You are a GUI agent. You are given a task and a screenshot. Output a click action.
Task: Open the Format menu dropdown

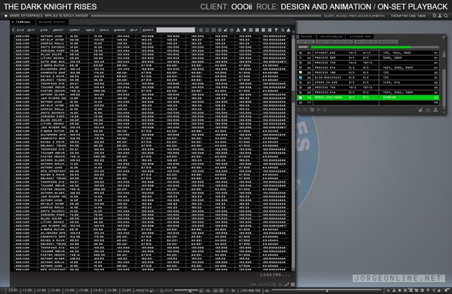[76, 30]
